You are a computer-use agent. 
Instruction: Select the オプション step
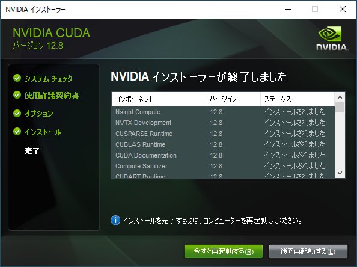pos(38,114)
